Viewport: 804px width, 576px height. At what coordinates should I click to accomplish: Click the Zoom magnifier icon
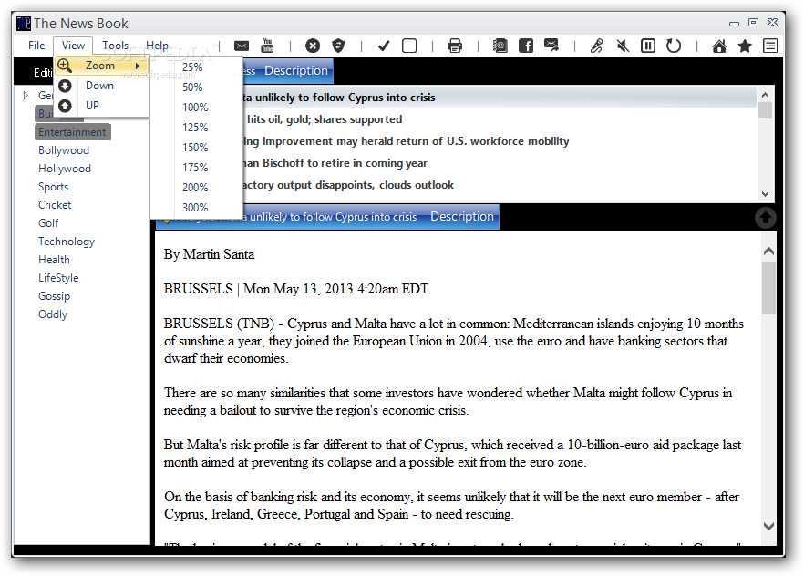[65, 66]
